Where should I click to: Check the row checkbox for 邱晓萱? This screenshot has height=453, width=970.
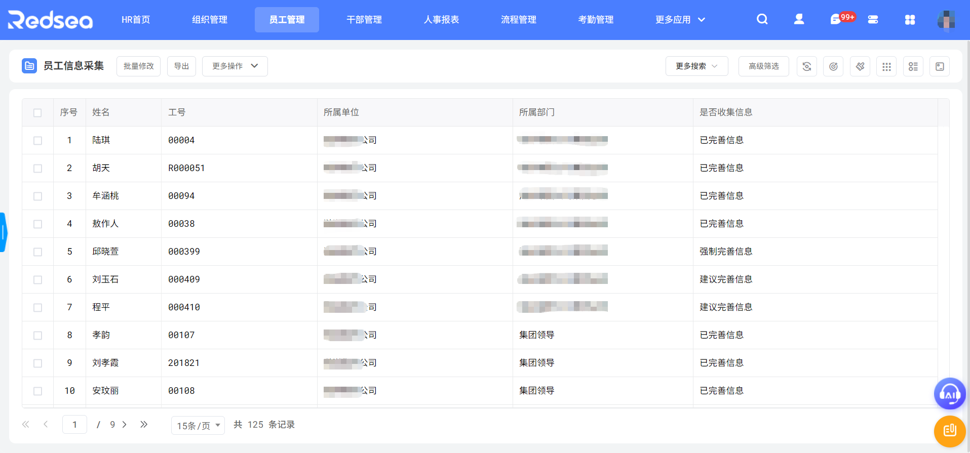click(37, 252)
